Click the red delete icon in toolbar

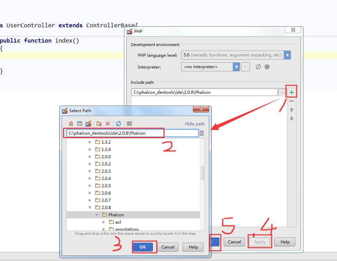click(x=108, y=124)
